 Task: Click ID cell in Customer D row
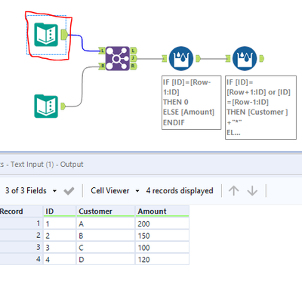tap(60, 259)
